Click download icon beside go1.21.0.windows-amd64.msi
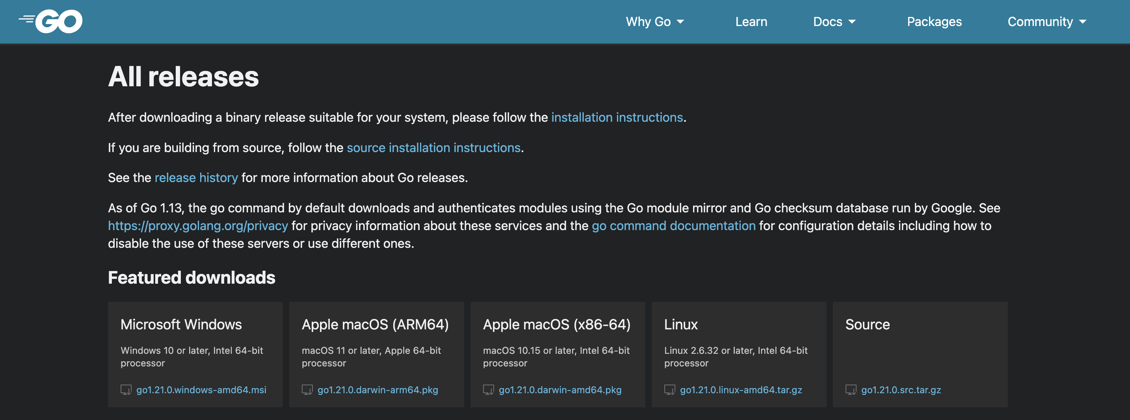1130x420 pixels. pos(126,390)
